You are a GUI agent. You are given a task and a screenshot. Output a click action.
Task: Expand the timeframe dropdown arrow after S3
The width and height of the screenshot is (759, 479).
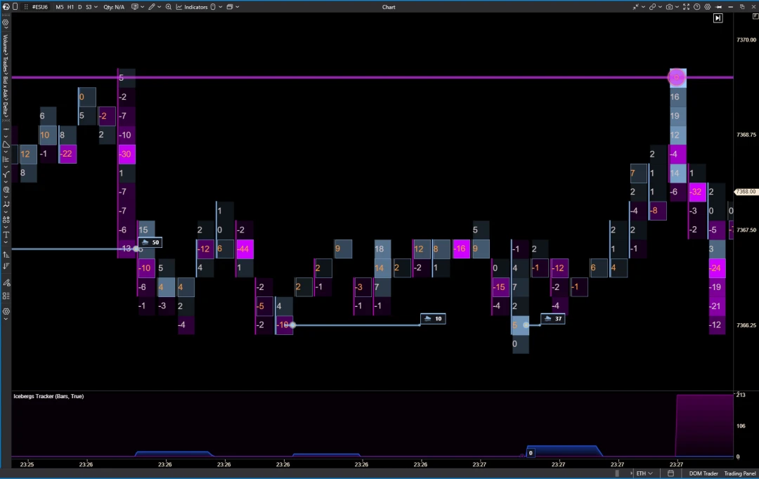96,7
